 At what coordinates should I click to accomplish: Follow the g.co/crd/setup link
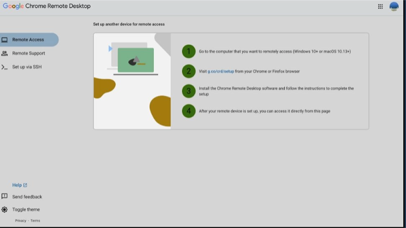pyautogui.click(x=221, y=72)
